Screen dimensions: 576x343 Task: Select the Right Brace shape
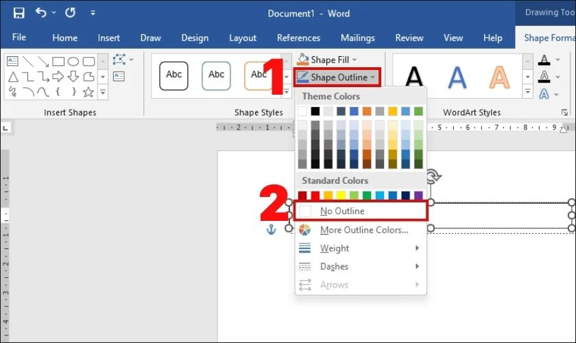point(73,91)
